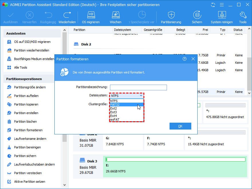Click the OK button in the format dialog
Image resolution: width=252 pixels, height=189 pixels.
pyautogui.click(x=180, y=126)
